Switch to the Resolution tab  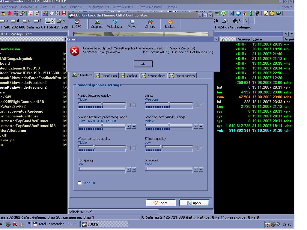coord(107,76)
